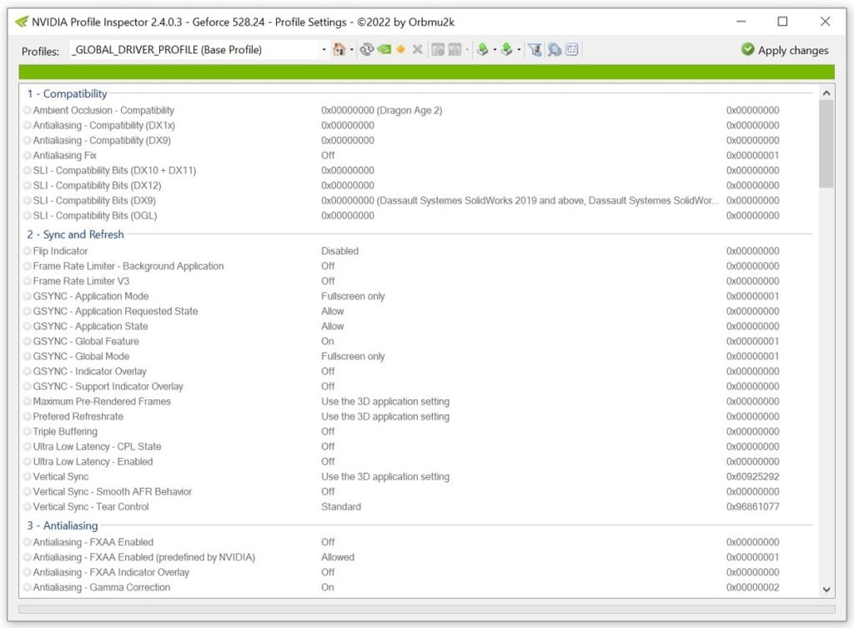
Task: Click the magnifier scan profiles icon
Action: coord(554,50)
